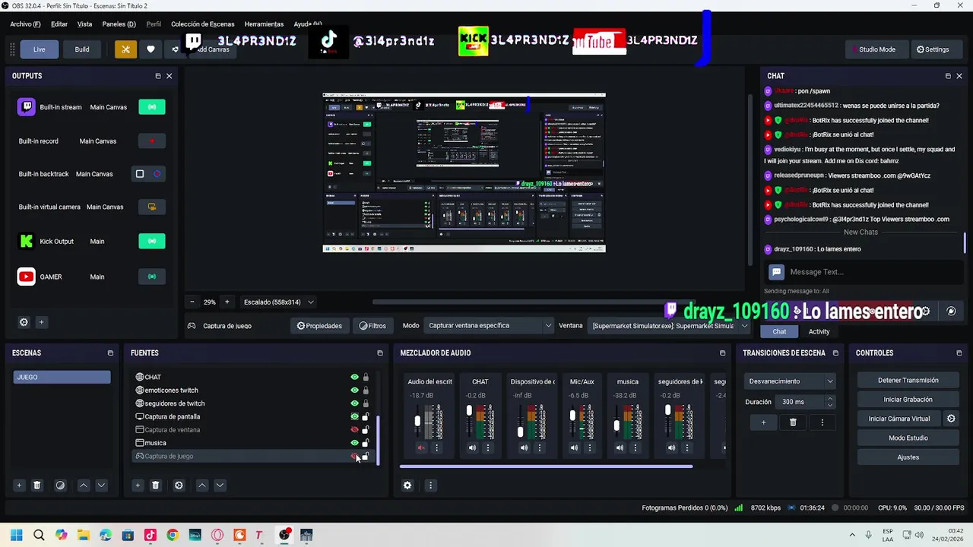
Task: Remove transition with trash button
Action: click(x=793, y=422)
